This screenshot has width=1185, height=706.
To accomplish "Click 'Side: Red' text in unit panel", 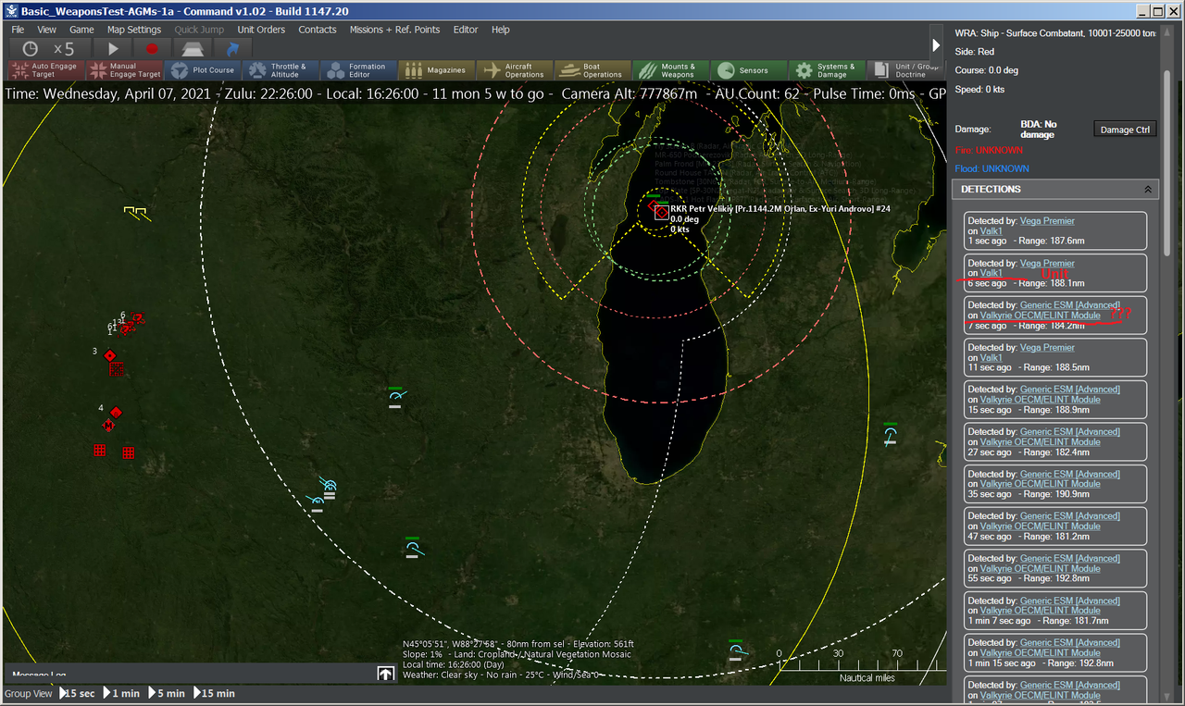I will [x=975, y=52].
